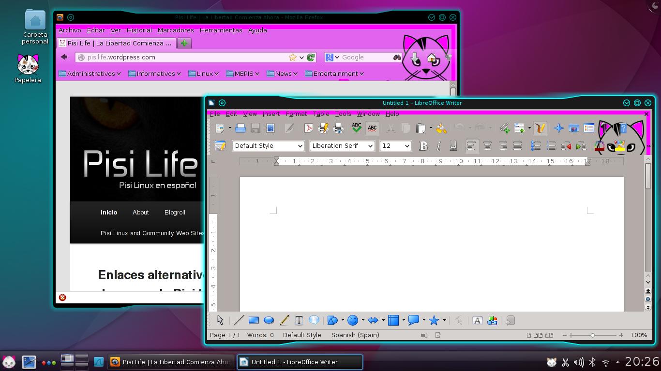Select the Text box tool in drawing bar

[x=299, y=320]
